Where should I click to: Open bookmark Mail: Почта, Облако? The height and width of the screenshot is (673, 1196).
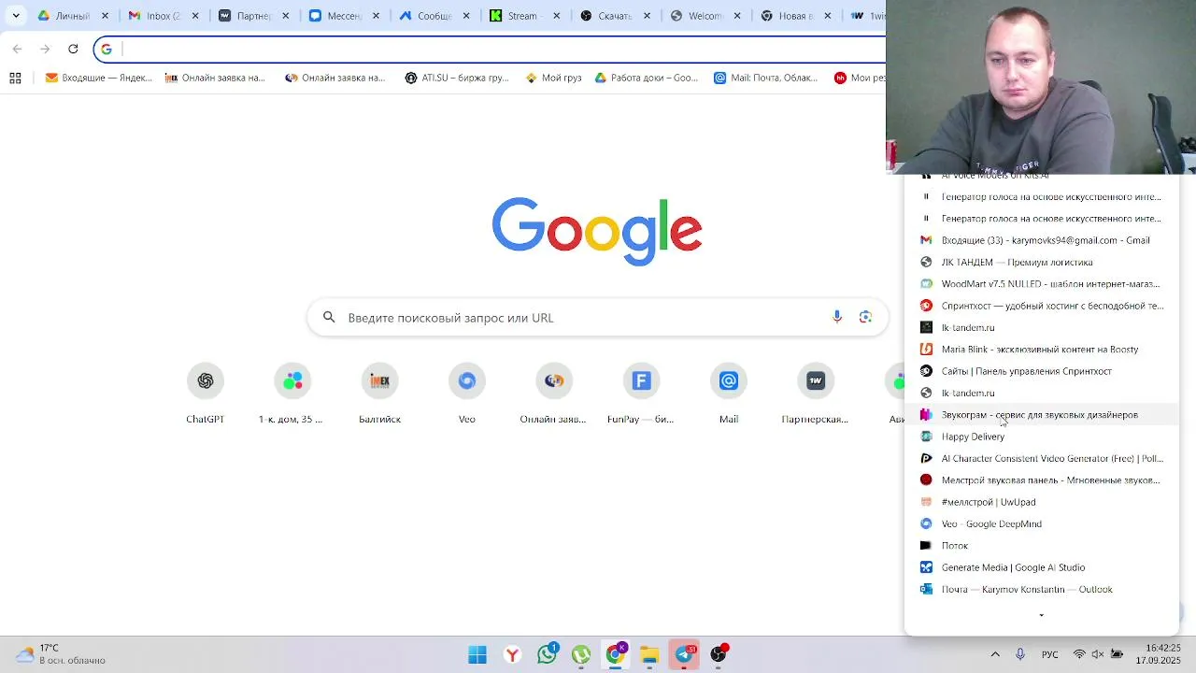765,79
